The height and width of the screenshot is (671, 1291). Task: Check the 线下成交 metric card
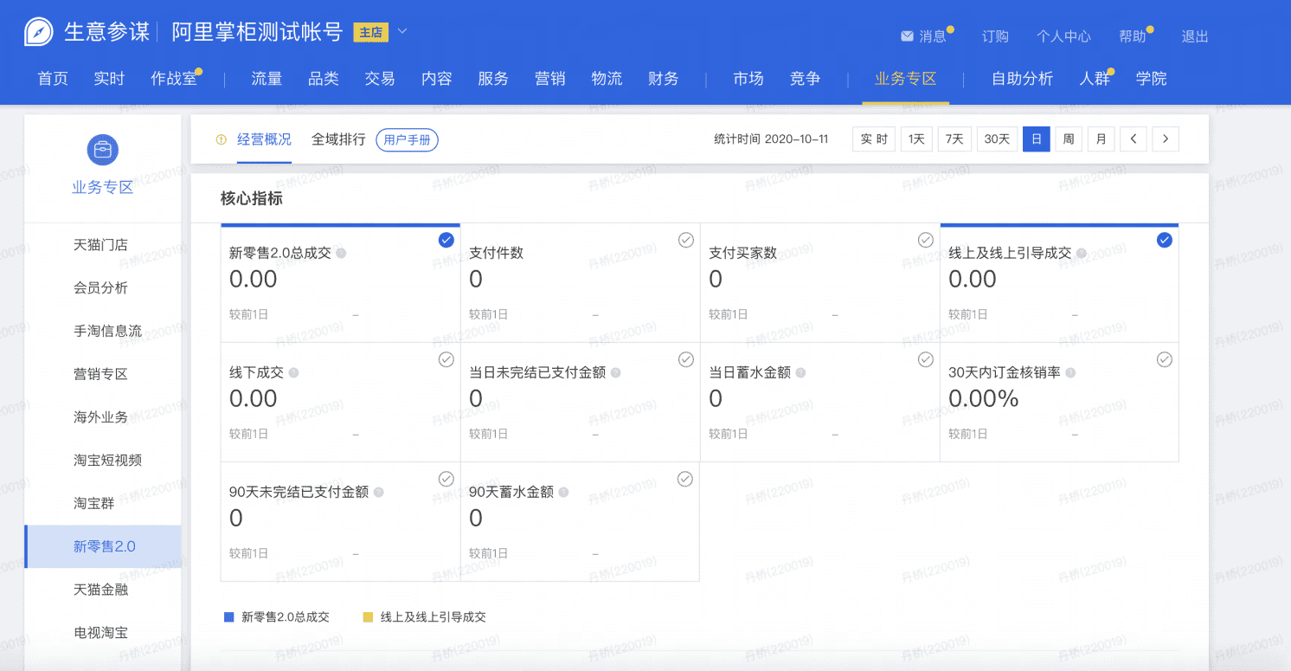(446, 359)
